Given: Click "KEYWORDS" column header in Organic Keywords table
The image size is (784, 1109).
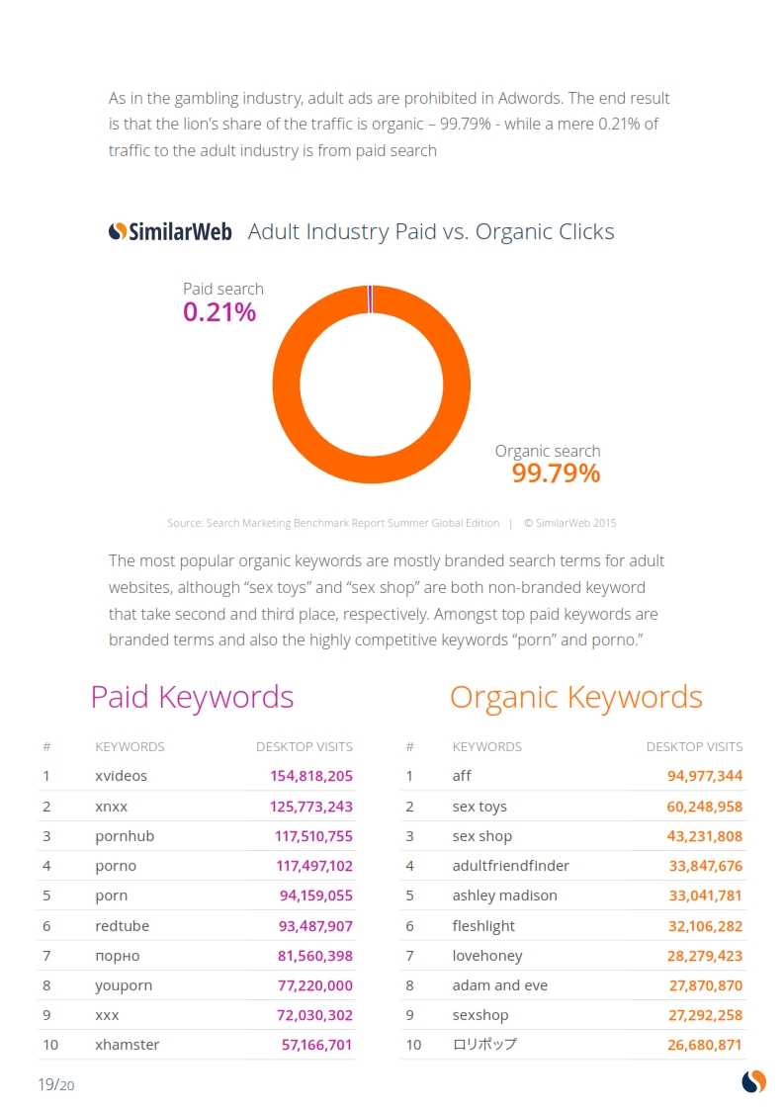Looking at the screenshot, I should tap(486, 746).
